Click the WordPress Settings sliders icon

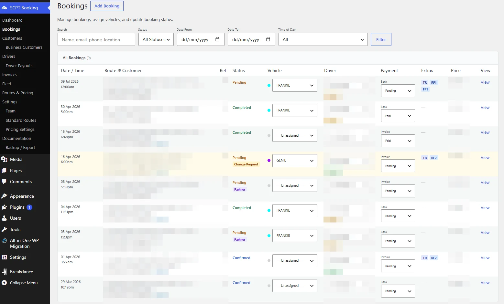pos(4,257)
